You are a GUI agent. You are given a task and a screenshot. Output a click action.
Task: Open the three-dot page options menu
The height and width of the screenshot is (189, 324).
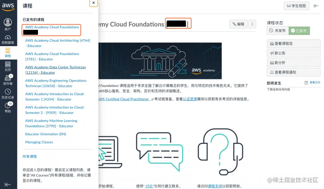tap(252, 24)
